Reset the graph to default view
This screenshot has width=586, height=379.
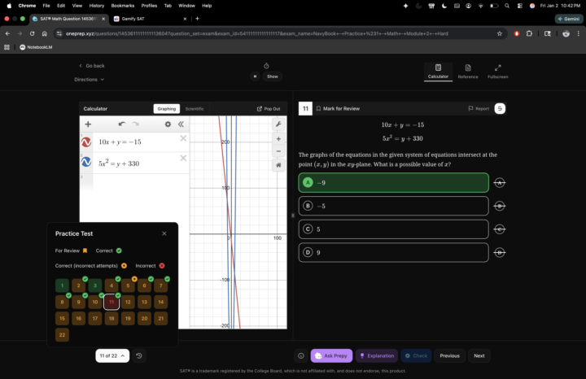coord(278,164)
